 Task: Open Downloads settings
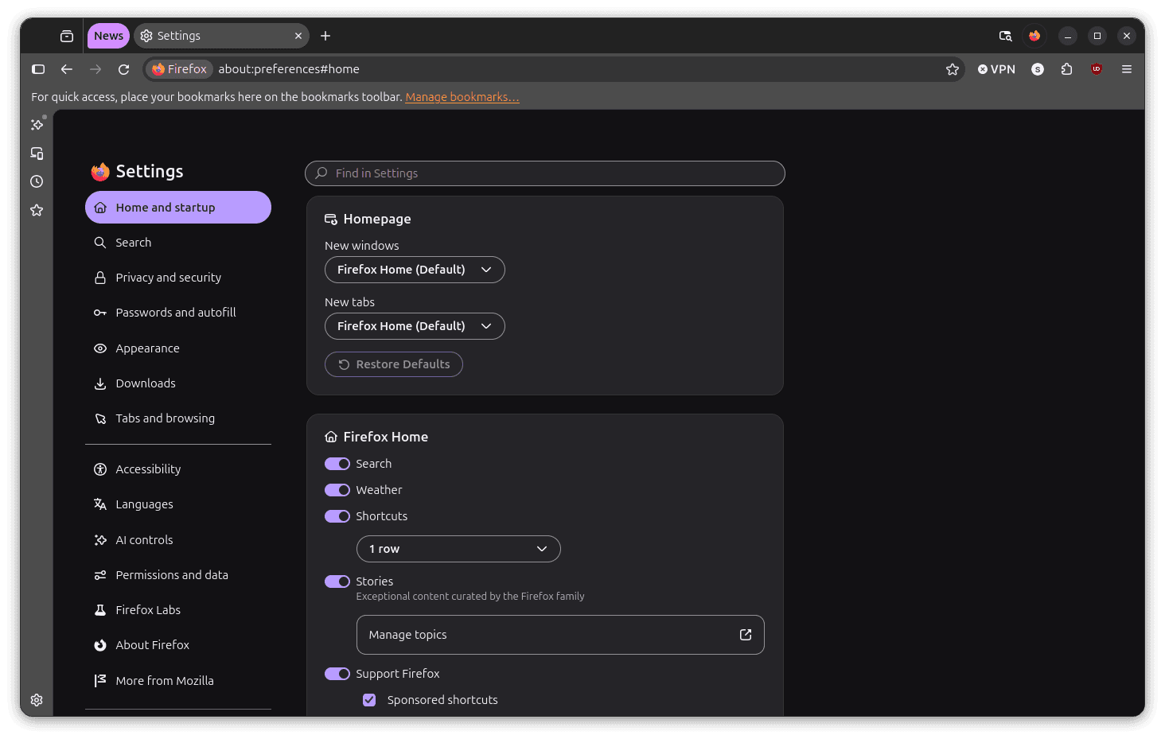click(x=178, y=383)
